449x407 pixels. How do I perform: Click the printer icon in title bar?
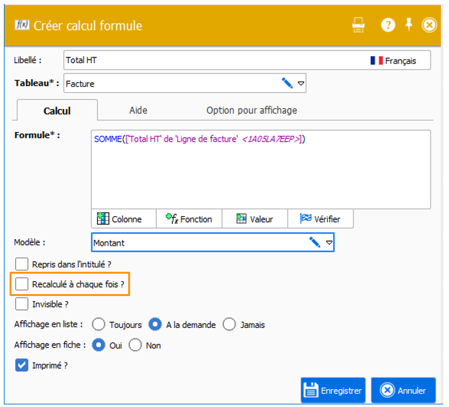[358, 26]
